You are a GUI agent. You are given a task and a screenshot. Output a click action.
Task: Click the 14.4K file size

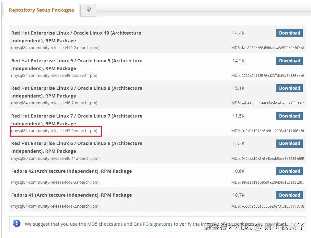[x=238, y=33]
